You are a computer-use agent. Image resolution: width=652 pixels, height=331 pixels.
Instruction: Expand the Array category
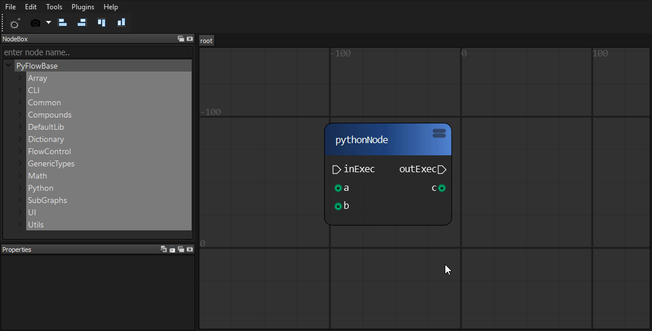coord(20,78)
